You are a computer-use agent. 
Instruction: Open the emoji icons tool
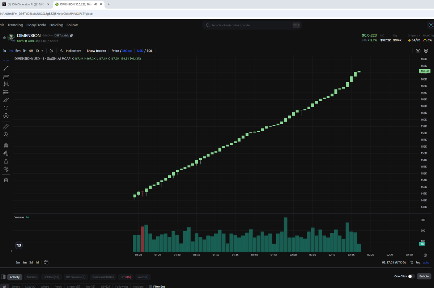[6, 116]
